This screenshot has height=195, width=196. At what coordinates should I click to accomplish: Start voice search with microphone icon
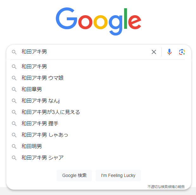pyautogui.click(x=169, y=52)
